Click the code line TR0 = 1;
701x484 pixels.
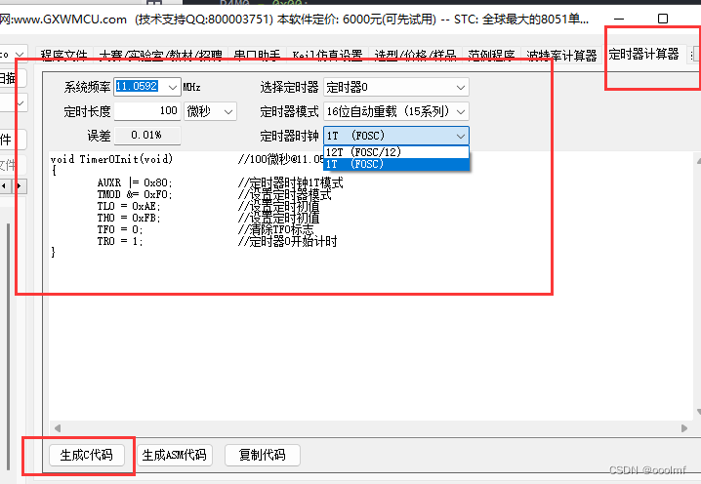click(x=120, y=241)
